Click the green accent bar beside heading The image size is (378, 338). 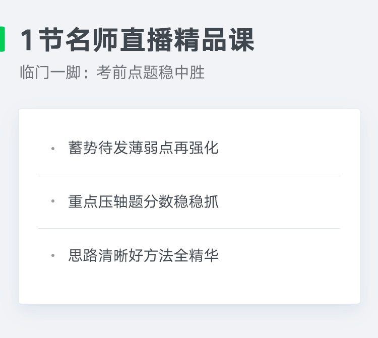[x=2, y=39]
